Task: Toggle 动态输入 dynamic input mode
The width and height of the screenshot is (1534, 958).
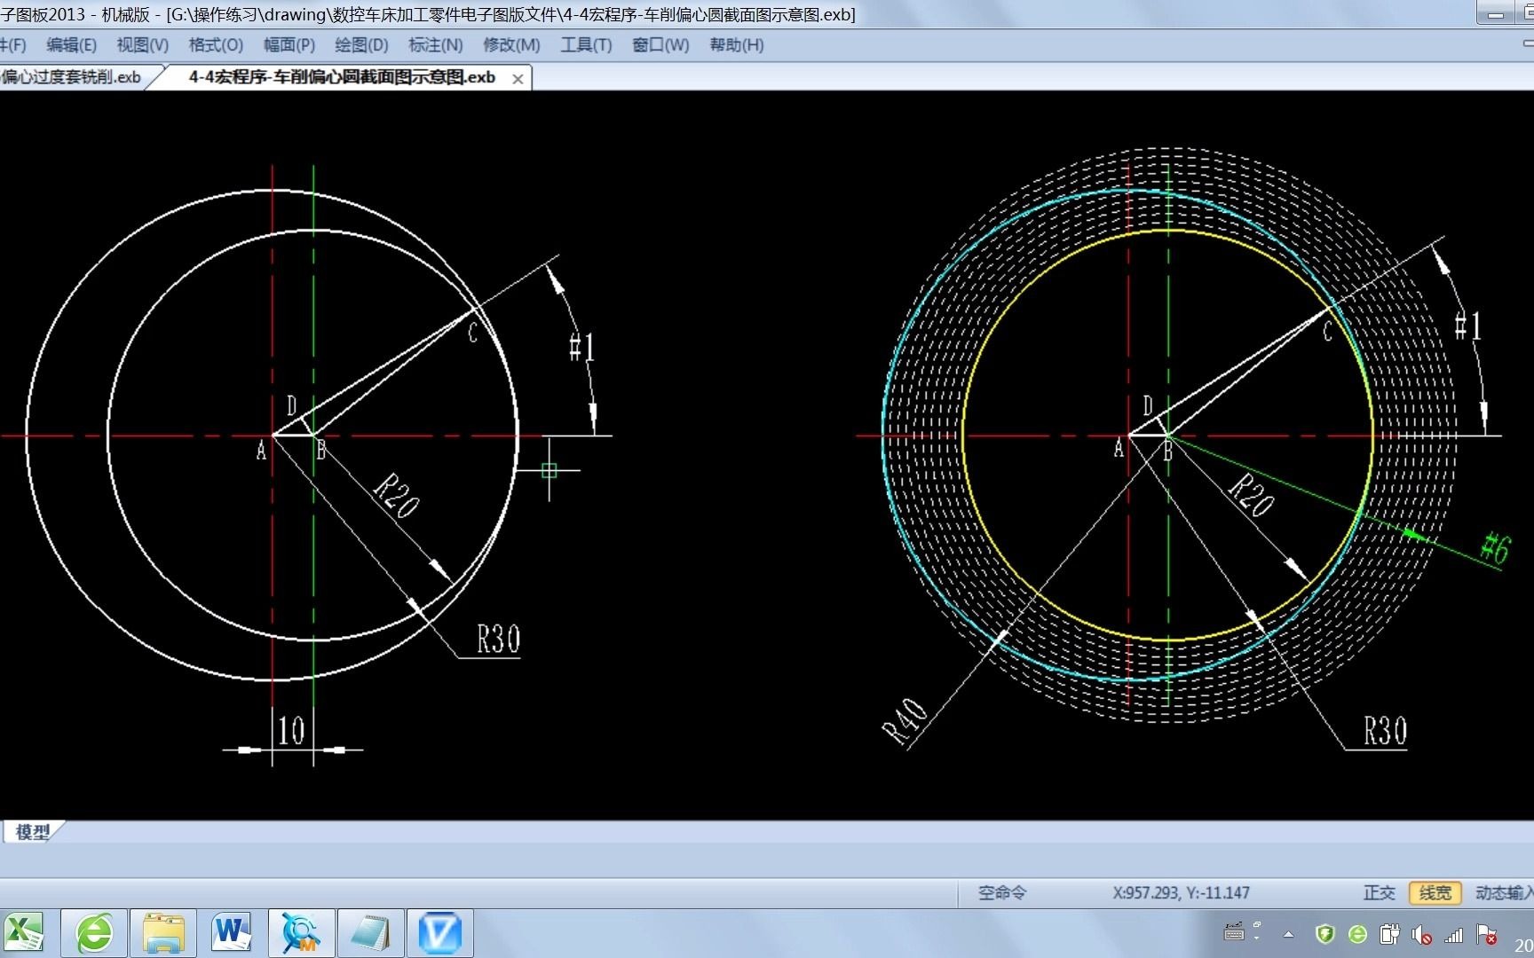Action: click(x=1504, y=893)
